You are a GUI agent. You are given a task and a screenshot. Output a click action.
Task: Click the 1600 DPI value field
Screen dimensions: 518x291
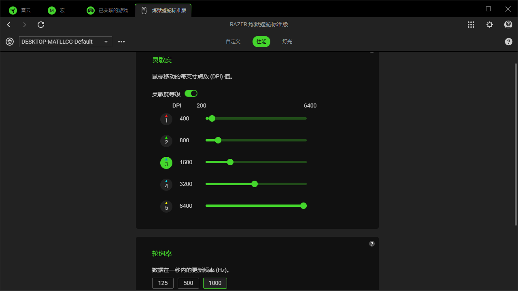[186, 162]
